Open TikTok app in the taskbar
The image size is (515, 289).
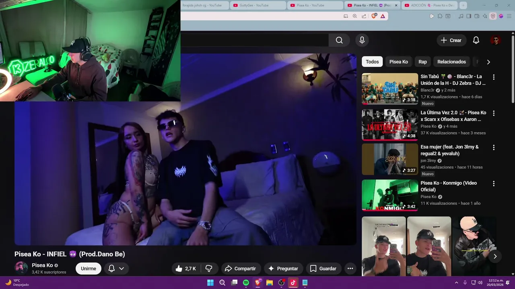[293, 283]
